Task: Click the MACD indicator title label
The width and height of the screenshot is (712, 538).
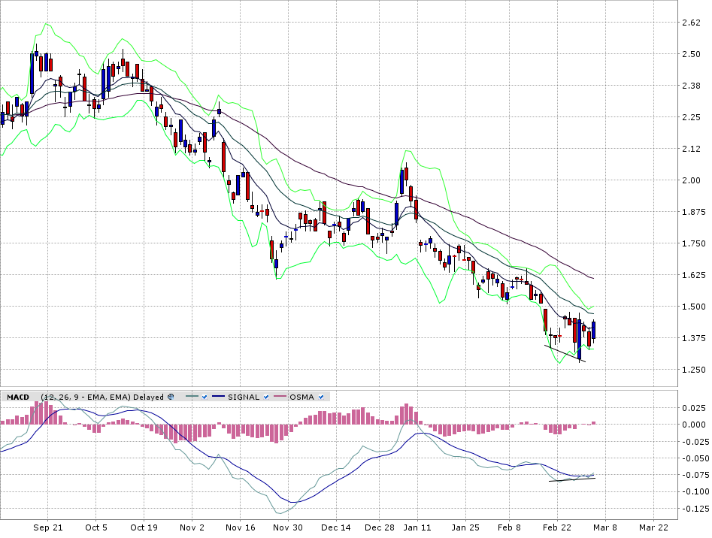Action: coord(17,397)
